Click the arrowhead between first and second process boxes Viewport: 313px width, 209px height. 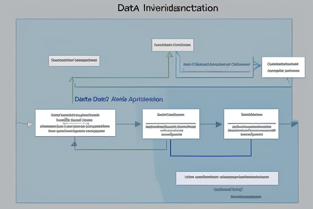point(138,124)
